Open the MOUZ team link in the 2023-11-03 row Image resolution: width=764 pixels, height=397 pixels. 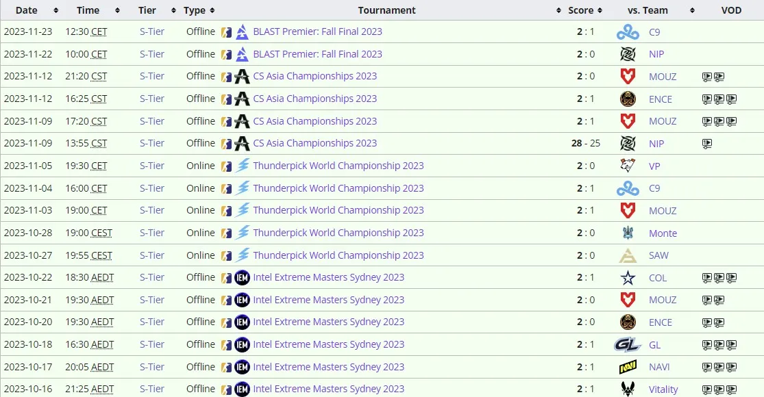pyautogui.click(x=663, y=211)
